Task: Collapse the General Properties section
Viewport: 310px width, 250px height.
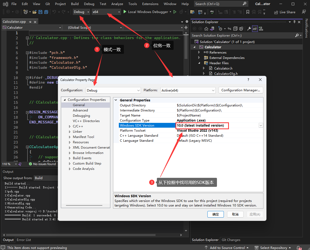Action: click(116, 100)
